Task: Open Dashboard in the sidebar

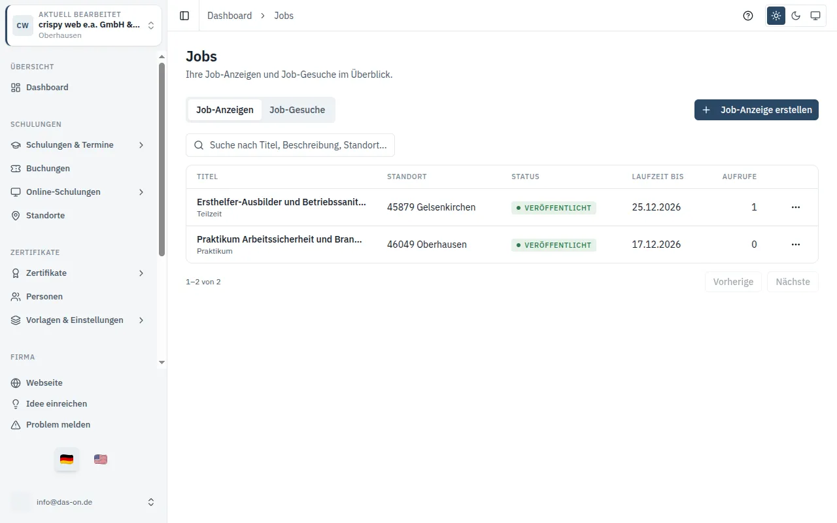Action: click(78, 88)
